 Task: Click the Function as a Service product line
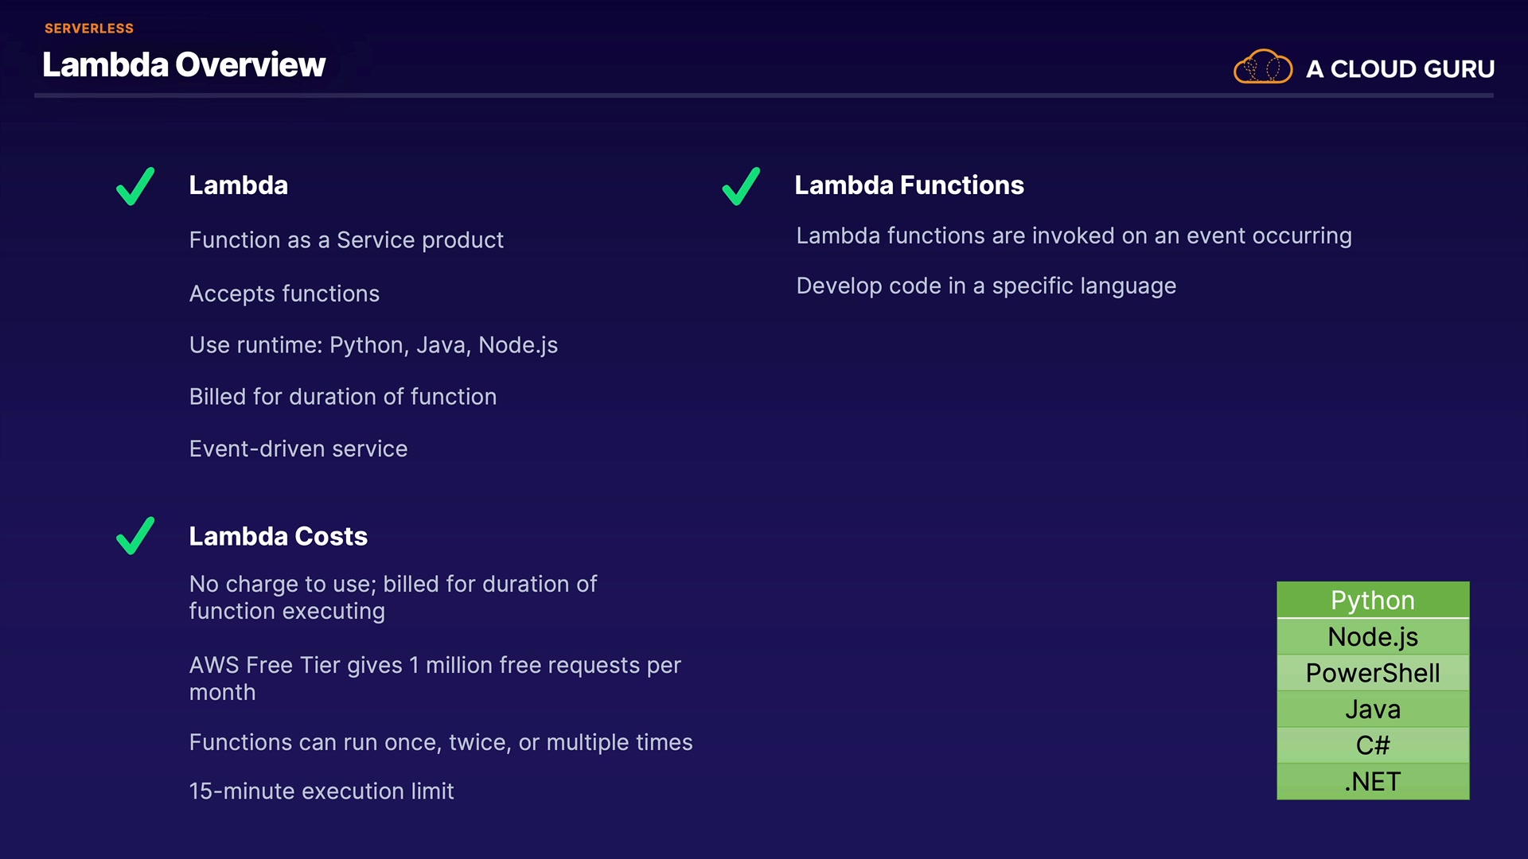coord(346,240)
